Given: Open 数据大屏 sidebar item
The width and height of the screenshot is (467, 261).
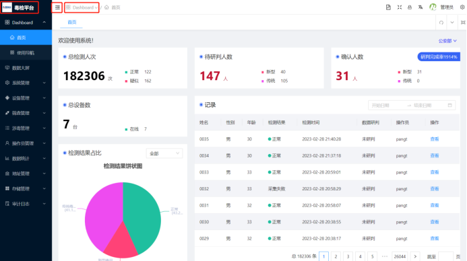Looking at the screenshot, I should click(26, 68).
